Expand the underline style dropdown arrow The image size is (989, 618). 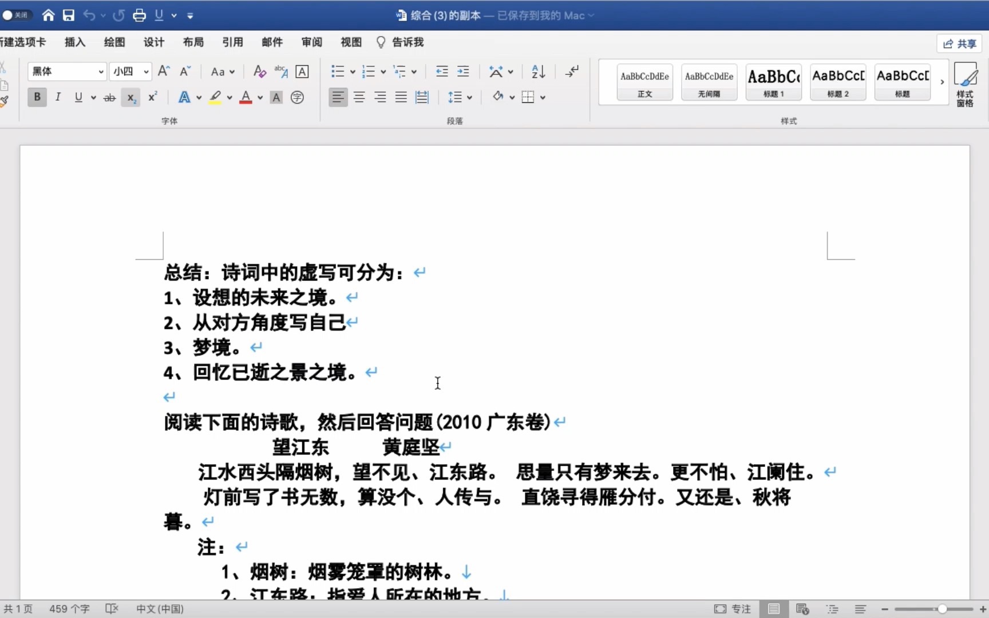click(x=93, y=98)
